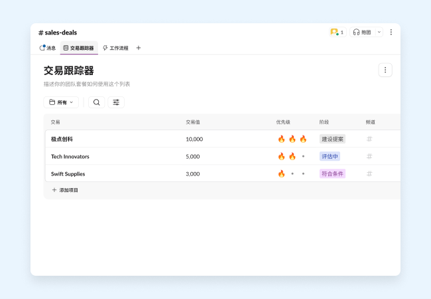Expand the 所有 view dropdown

click(x=61, y=102)
